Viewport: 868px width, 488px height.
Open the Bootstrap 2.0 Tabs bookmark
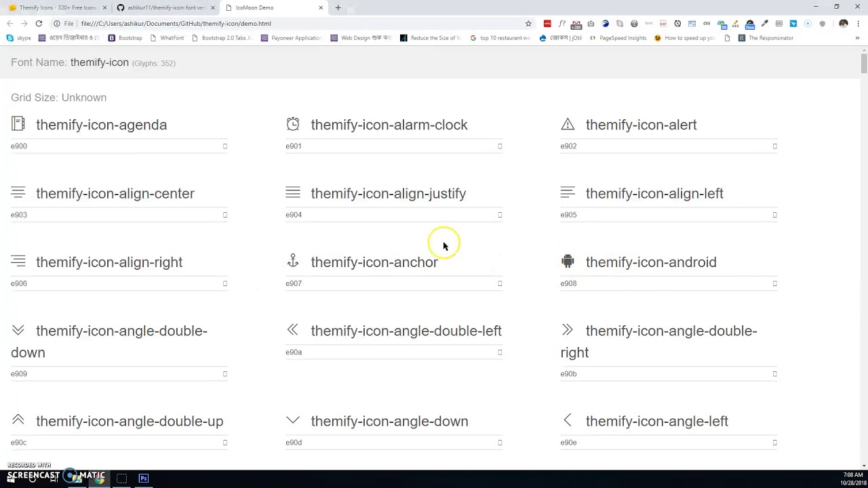tap(222, 38)
